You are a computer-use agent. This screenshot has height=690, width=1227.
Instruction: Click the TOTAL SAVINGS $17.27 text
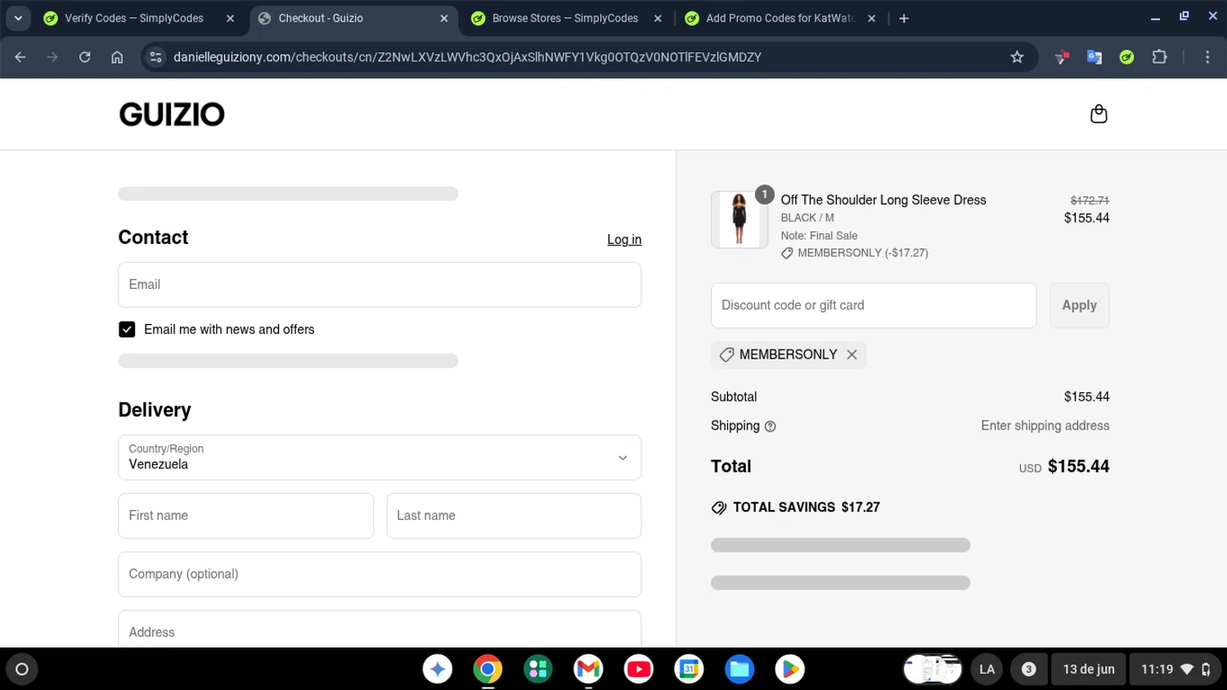(806, 507)
